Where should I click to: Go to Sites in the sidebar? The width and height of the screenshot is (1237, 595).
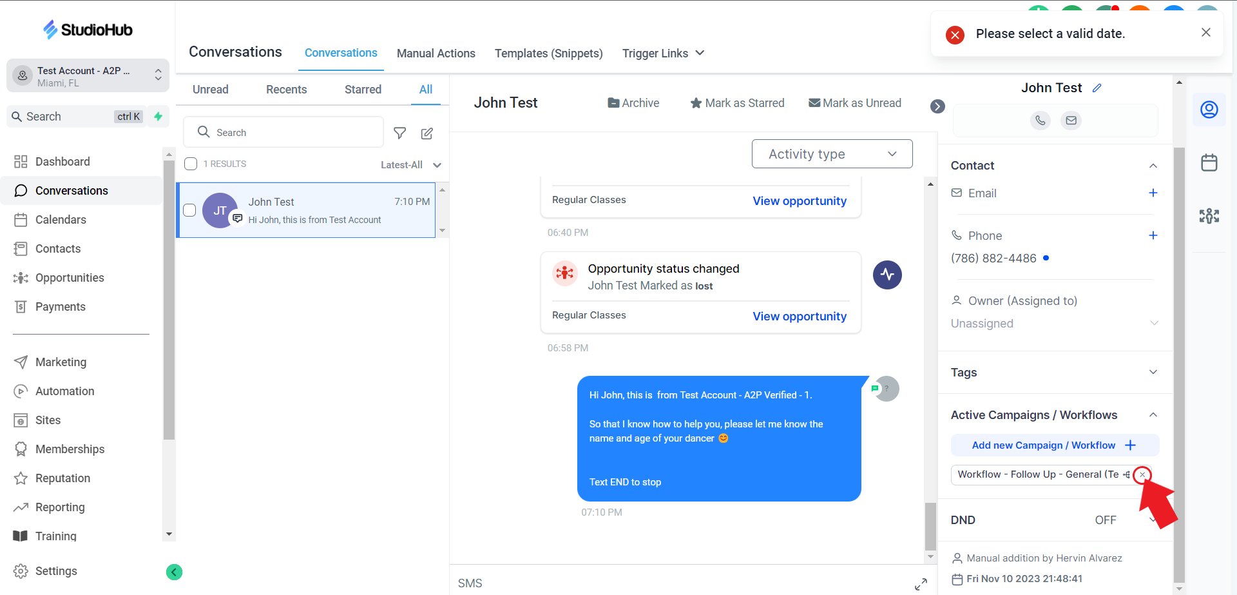click(48, 420)
